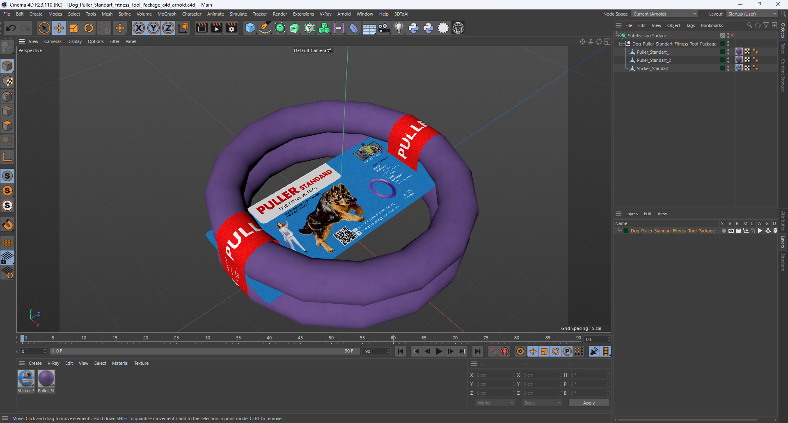Open the Layout dropdown

(752, 14)
